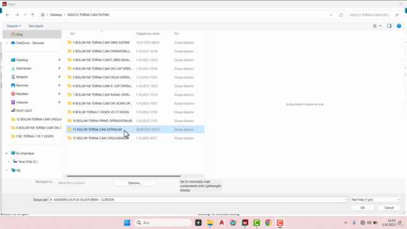Refresh the folder listing

[x=341, y=15]
